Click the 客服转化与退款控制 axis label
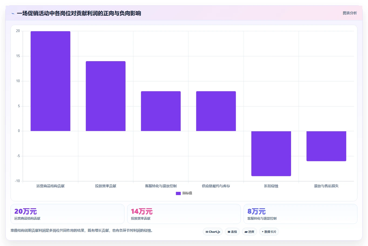The height and width of the screenshot is (246, 368). (161, 186)
